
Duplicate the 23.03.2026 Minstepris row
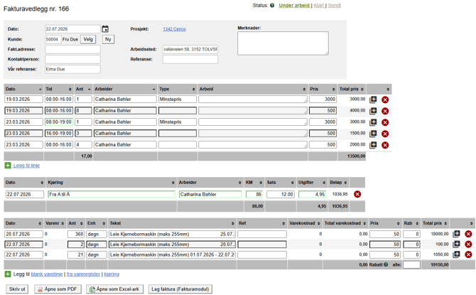tap(373, 122)
